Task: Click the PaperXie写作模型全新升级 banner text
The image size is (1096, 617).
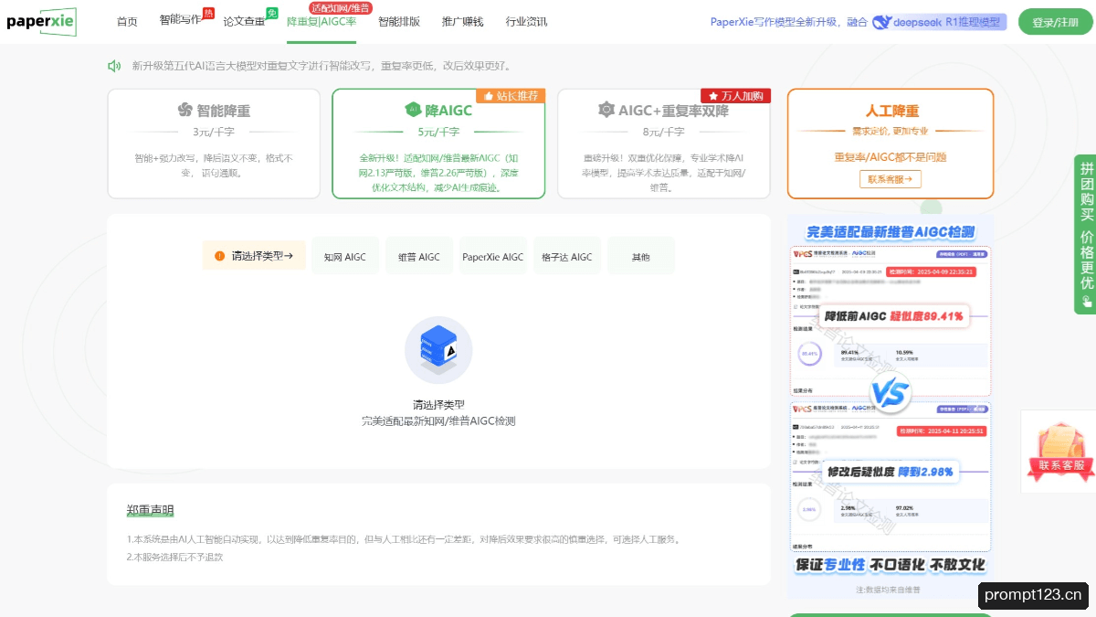Action: coord(789,22)
